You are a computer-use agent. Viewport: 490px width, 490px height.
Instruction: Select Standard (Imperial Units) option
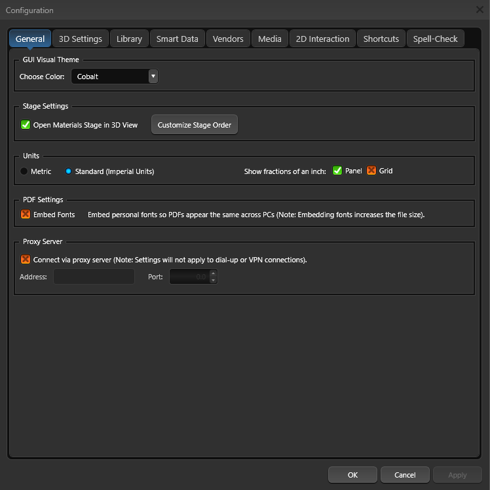68,171
